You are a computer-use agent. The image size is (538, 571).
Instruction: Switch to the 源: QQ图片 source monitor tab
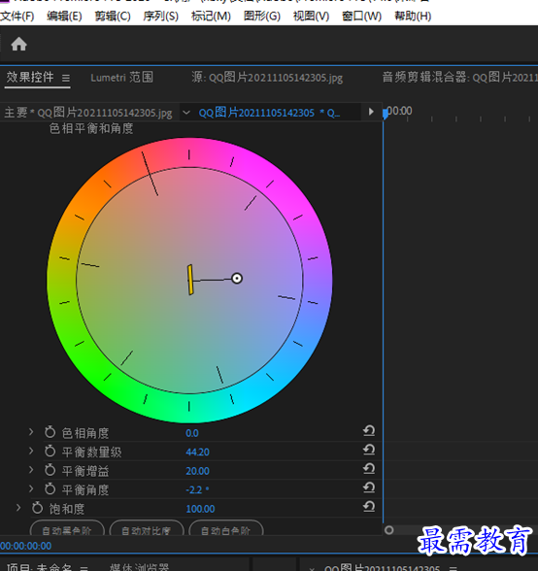267,78
